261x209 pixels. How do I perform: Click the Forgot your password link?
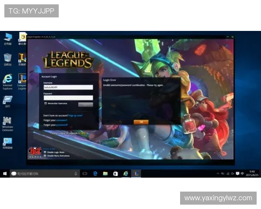(62, 125)
